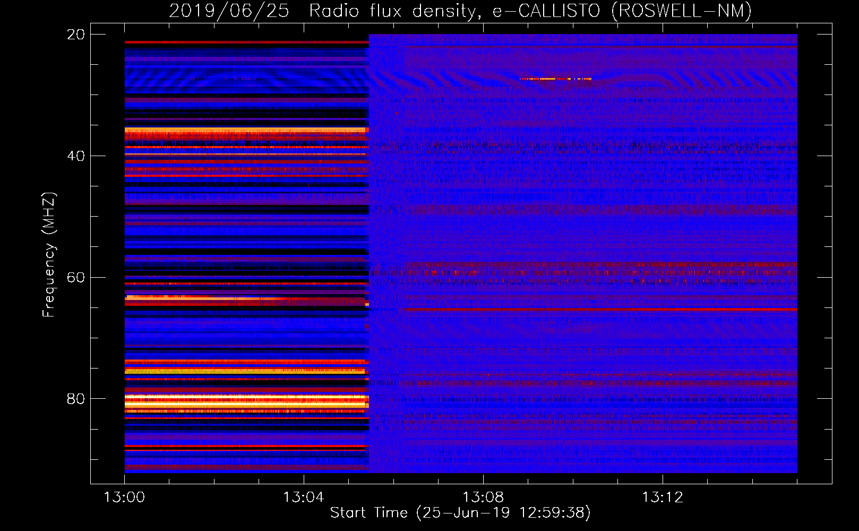Click the "13:00" time tick label
The width and height of the screenshot is (859, 531).
pyautogui.click(x=124, y=498)
